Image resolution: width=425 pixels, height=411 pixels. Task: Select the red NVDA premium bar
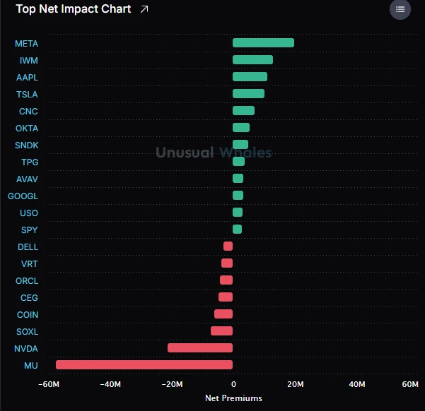200,348
